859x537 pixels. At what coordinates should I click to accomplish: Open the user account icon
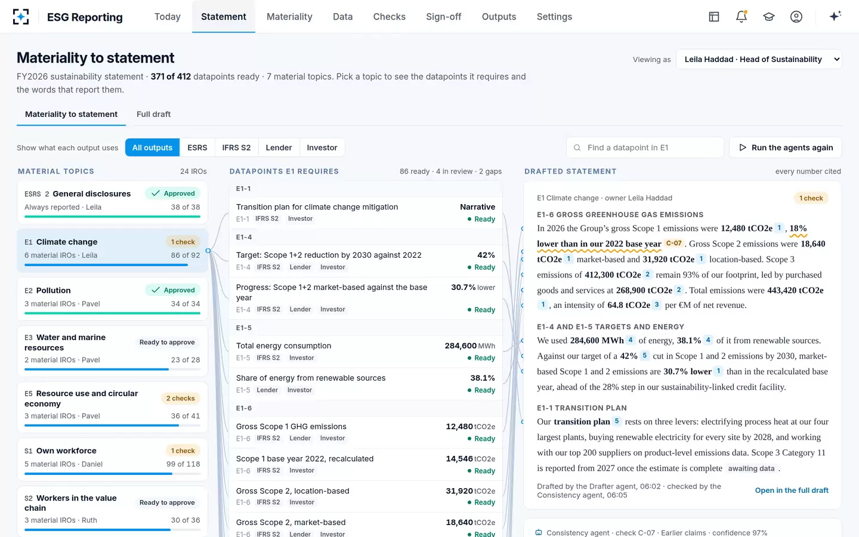click(x=796, y=17)
